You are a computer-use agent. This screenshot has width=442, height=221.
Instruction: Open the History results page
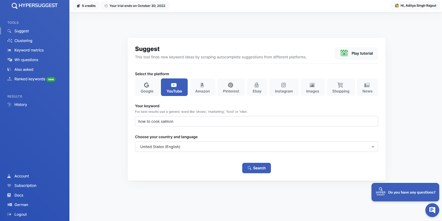tap(21, 105)
